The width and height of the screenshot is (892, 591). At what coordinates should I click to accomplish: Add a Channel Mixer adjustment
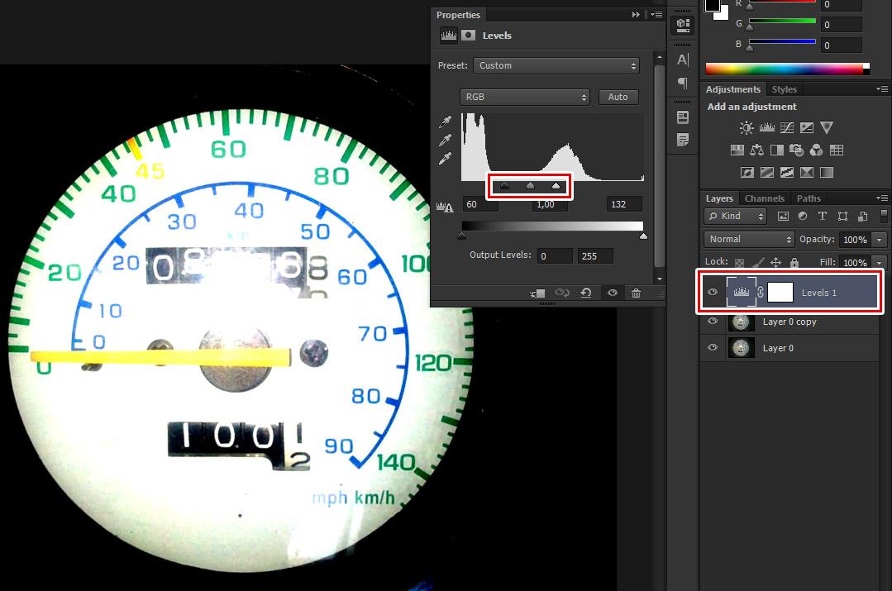816,150
